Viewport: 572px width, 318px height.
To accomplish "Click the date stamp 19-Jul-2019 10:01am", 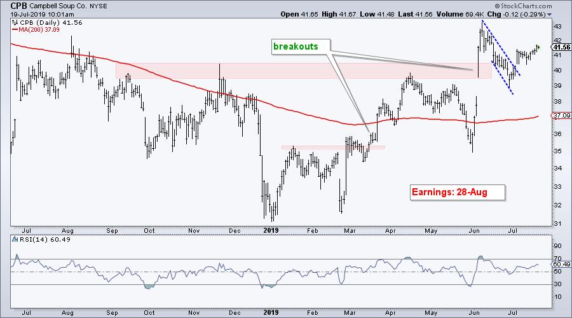I will (42, 15).
